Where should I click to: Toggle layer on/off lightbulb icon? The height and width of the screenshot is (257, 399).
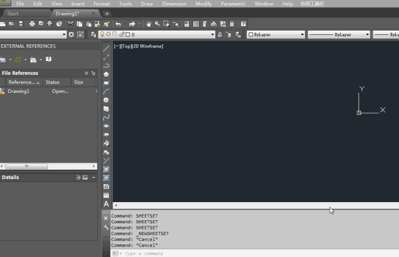coord(103,35)
